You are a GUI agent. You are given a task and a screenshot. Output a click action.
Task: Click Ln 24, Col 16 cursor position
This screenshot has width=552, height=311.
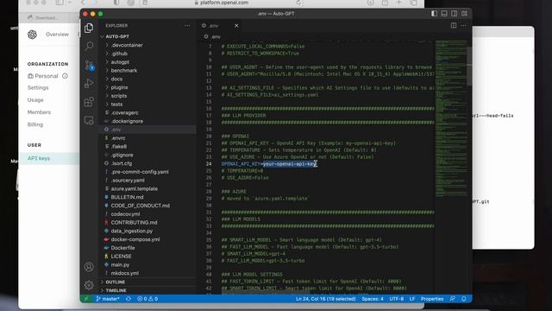[x=326, y=299]
